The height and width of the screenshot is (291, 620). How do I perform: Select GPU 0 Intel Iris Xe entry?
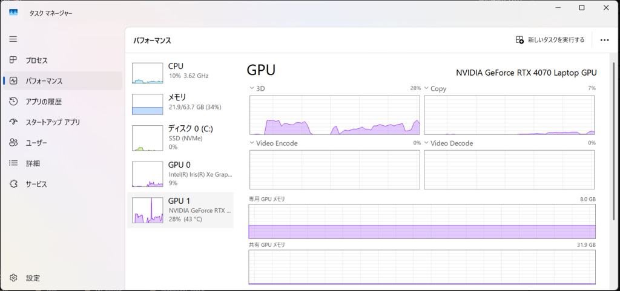click(x=182, y=174)
